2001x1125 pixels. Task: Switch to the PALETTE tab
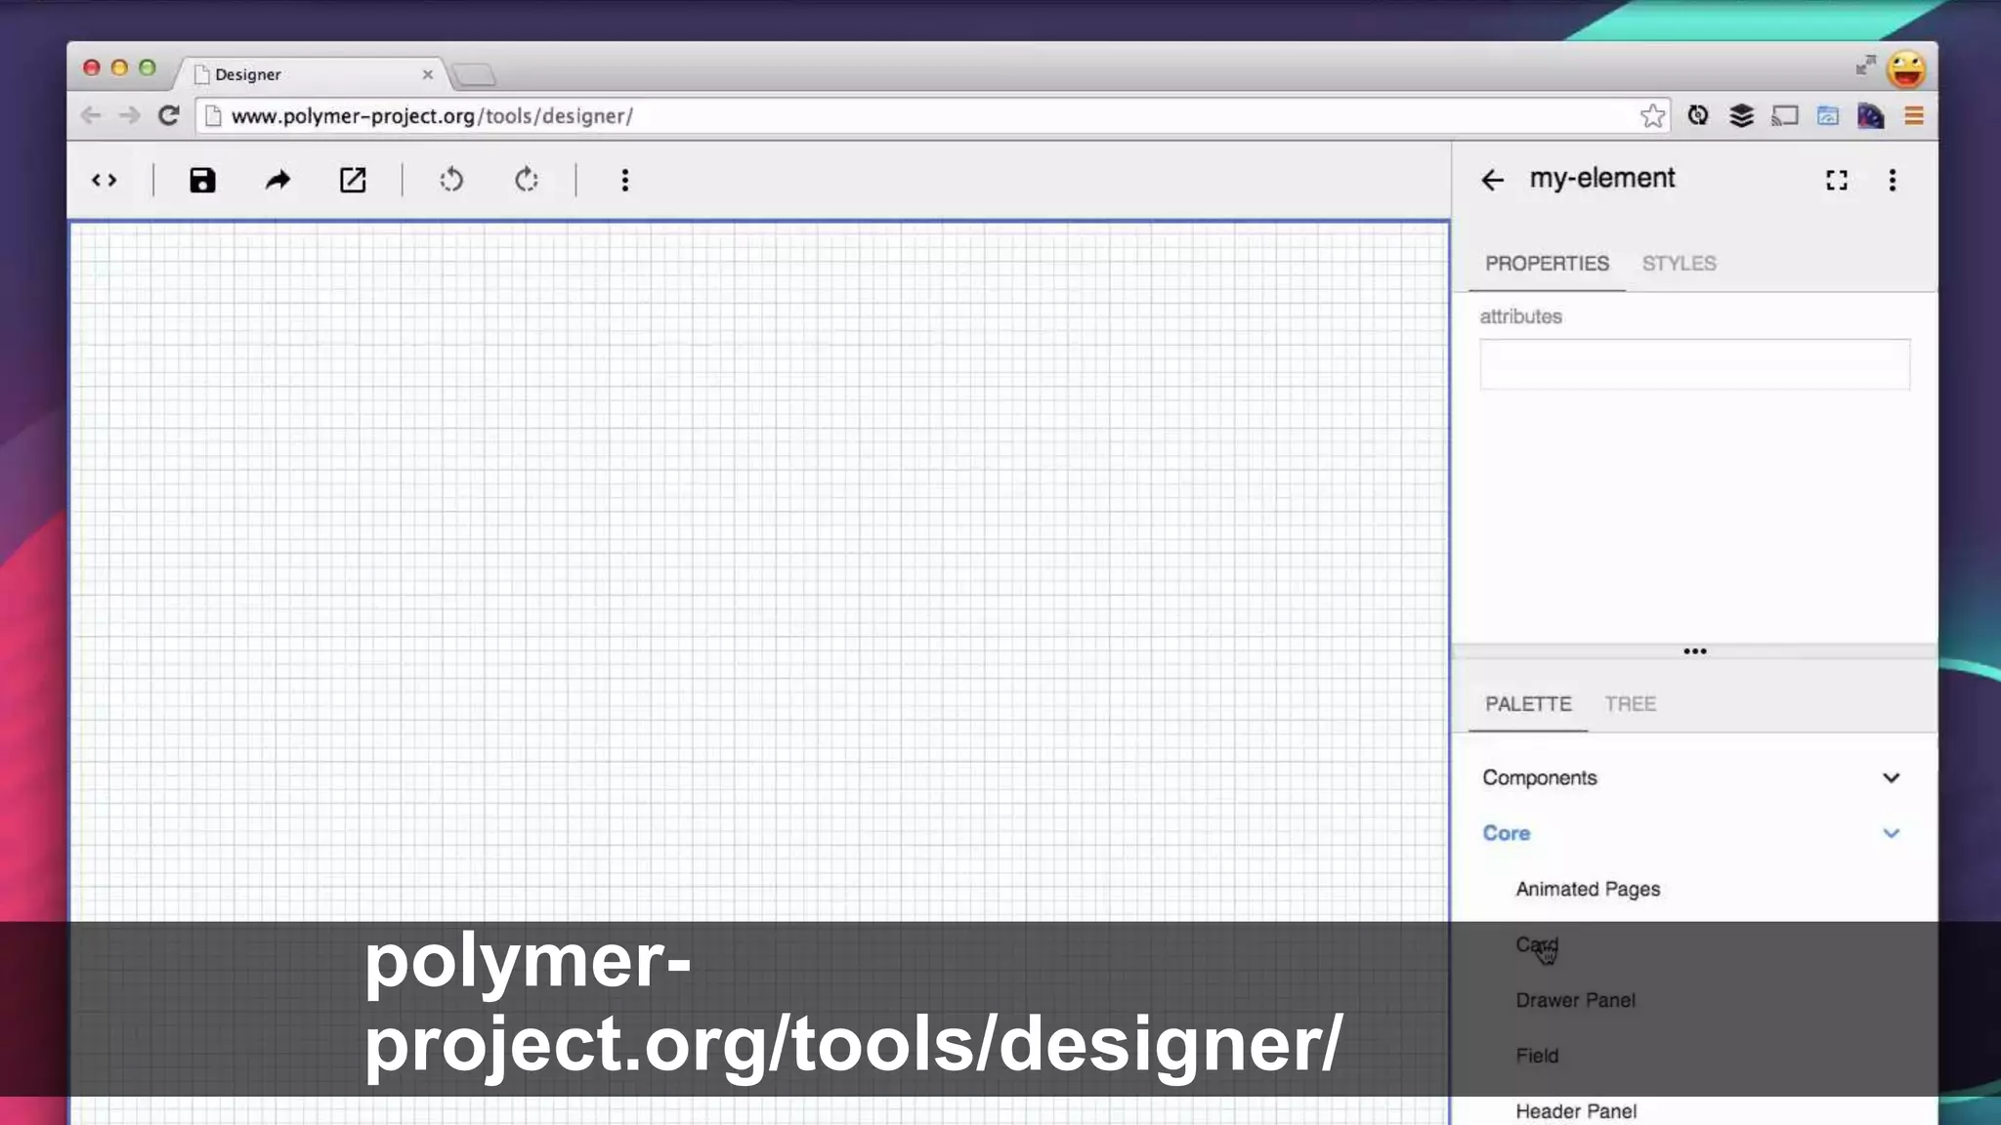point(1528,704)
